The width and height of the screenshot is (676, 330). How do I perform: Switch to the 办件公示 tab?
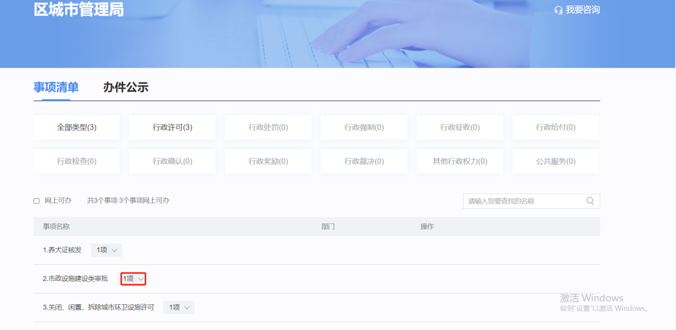pyautogui.click(x=125, y=87)
